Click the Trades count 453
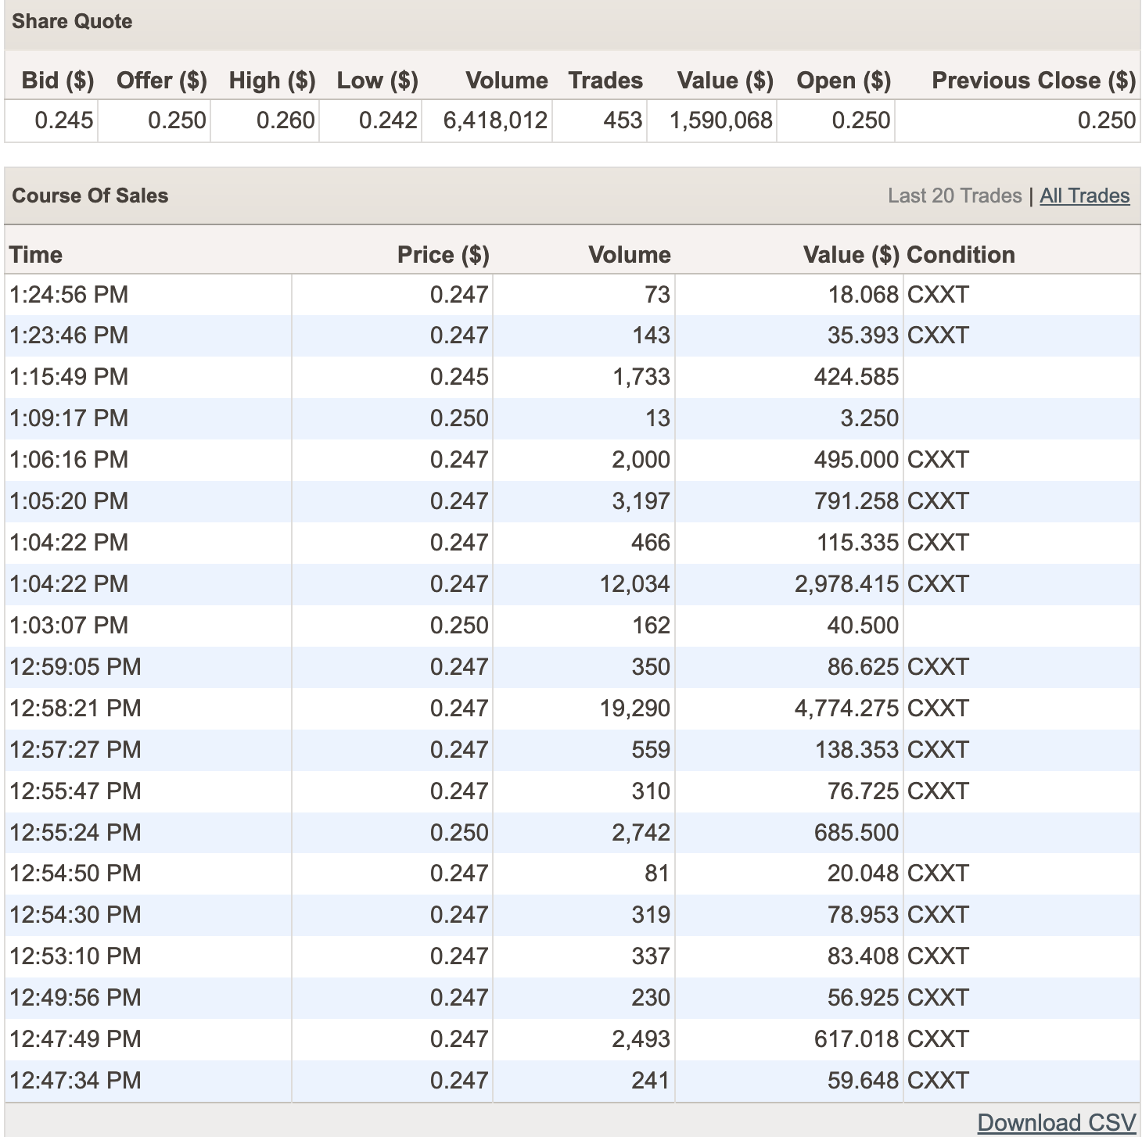The height and width of the screenshot is (1137, 1142). [x=623, y=120]
